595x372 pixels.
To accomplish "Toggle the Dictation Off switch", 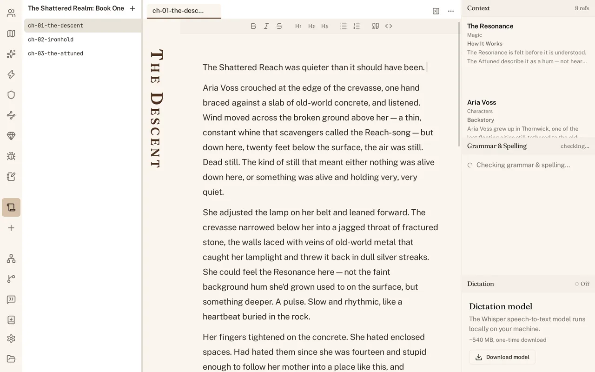I will point(582,284).
